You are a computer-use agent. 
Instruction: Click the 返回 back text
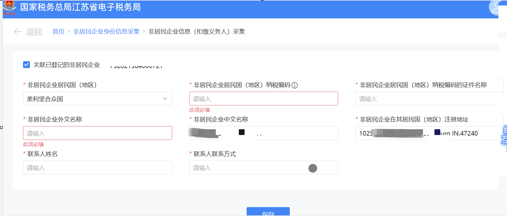pyautogui.click(x=34, y=32)
